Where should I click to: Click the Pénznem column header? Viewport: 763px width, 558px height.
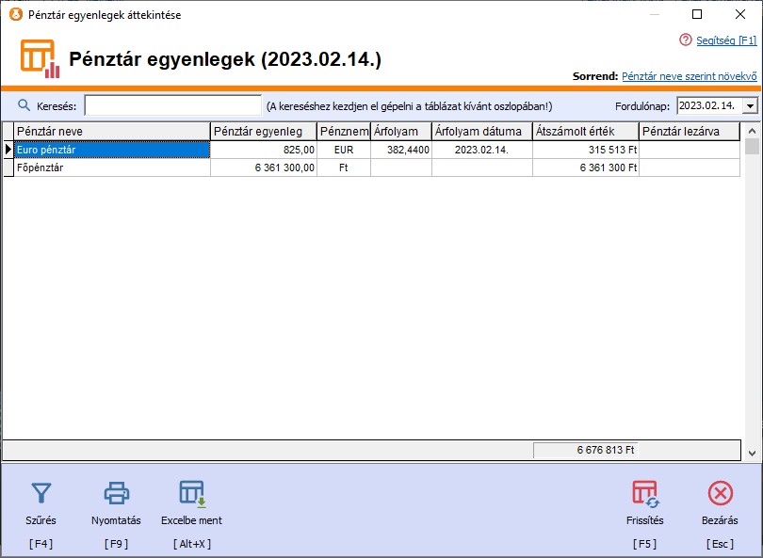tap(343, 132)
